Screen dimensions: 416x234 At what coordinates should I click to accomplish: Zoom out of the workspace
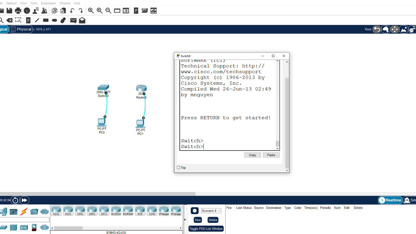click(x=109, y=11)
